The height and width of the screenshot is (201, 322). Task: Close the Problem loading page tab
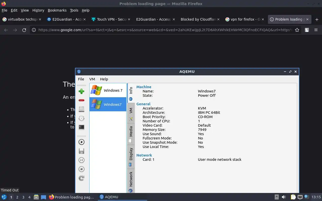click(307, 19)
